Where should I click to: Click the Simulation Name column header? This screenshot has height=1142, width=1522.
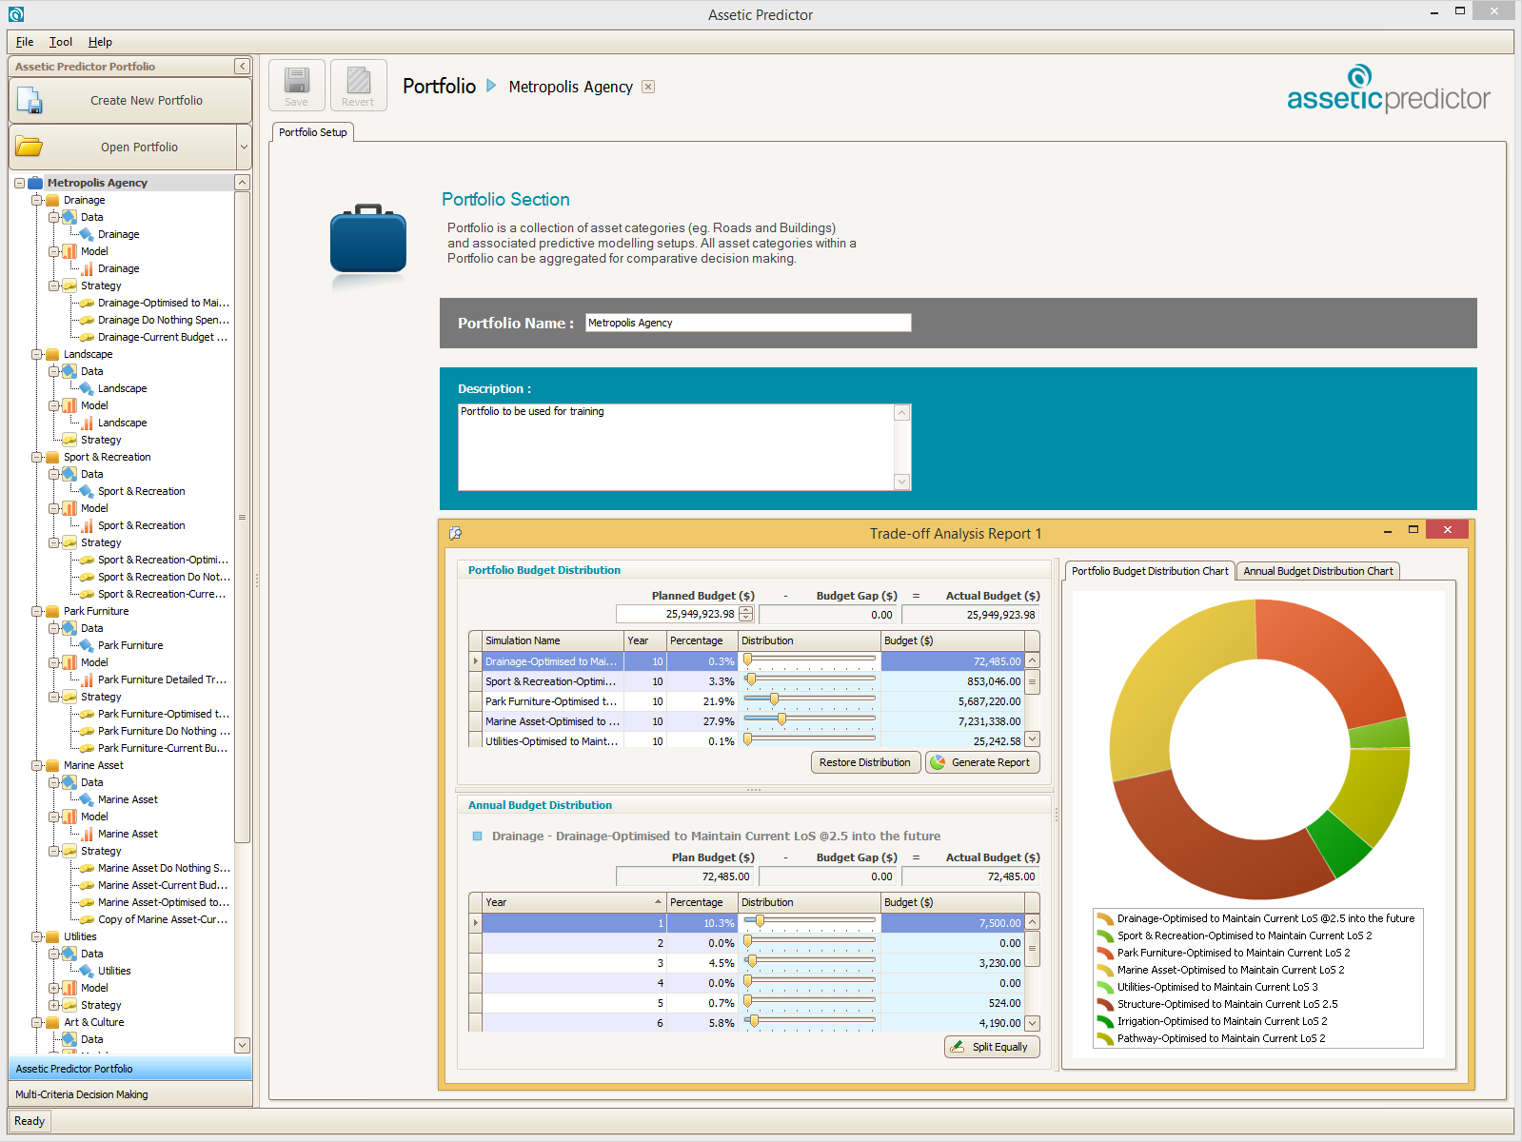click(x=553, y=640)
